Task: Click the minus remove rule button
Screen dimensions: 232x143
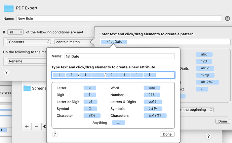Action: pyautogui.click(x=36, y=127)
